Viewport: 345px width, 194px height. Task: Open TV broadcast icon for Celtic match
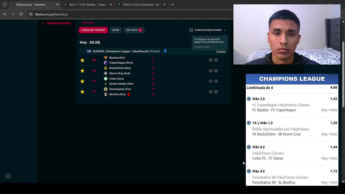coord(211,81)
